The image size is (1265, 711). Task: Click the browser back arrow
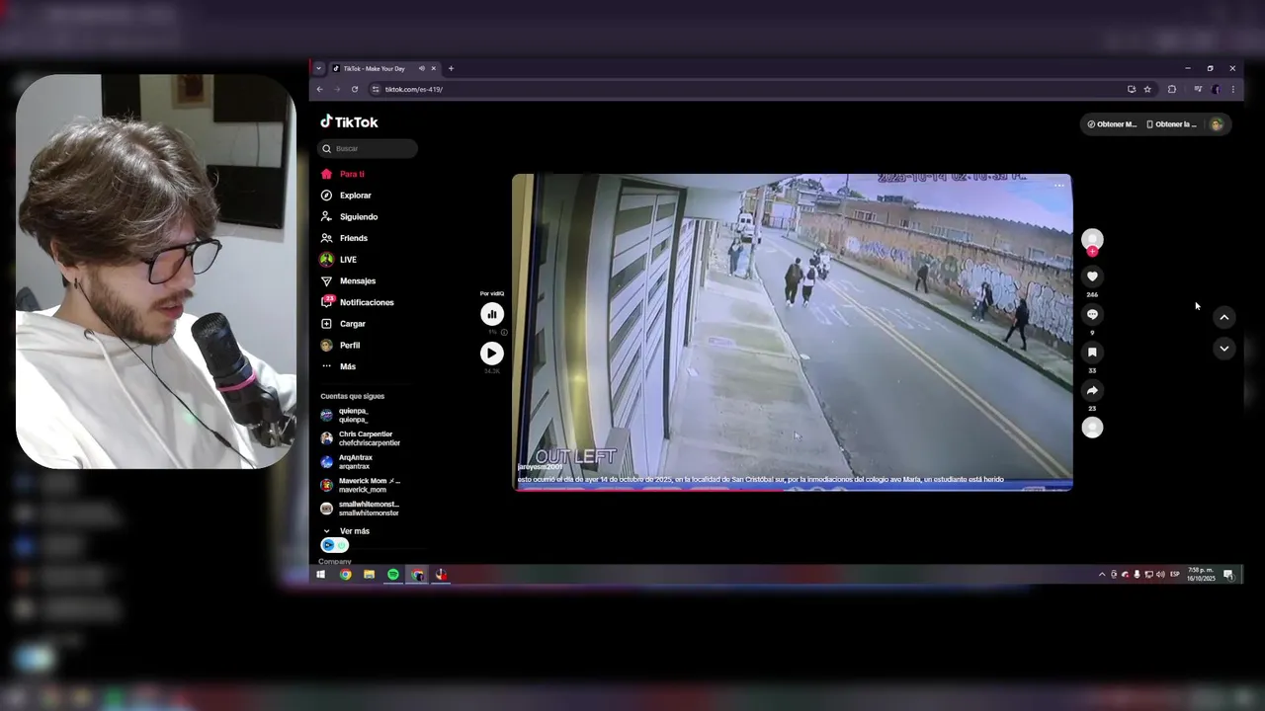pos(319,89)
